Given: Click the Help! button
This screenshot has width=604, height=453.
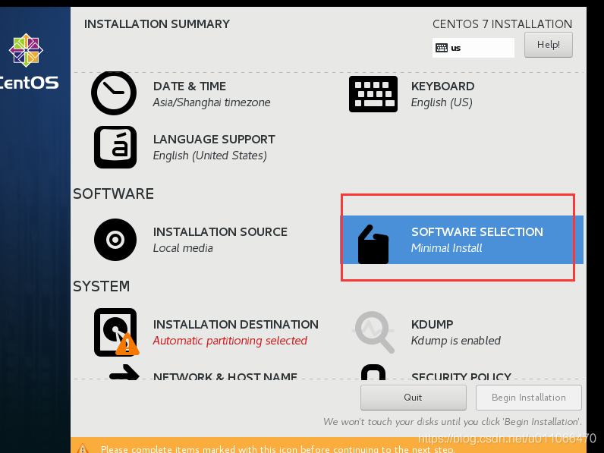Looking at the screenshot, I should (x=548, y=45).
